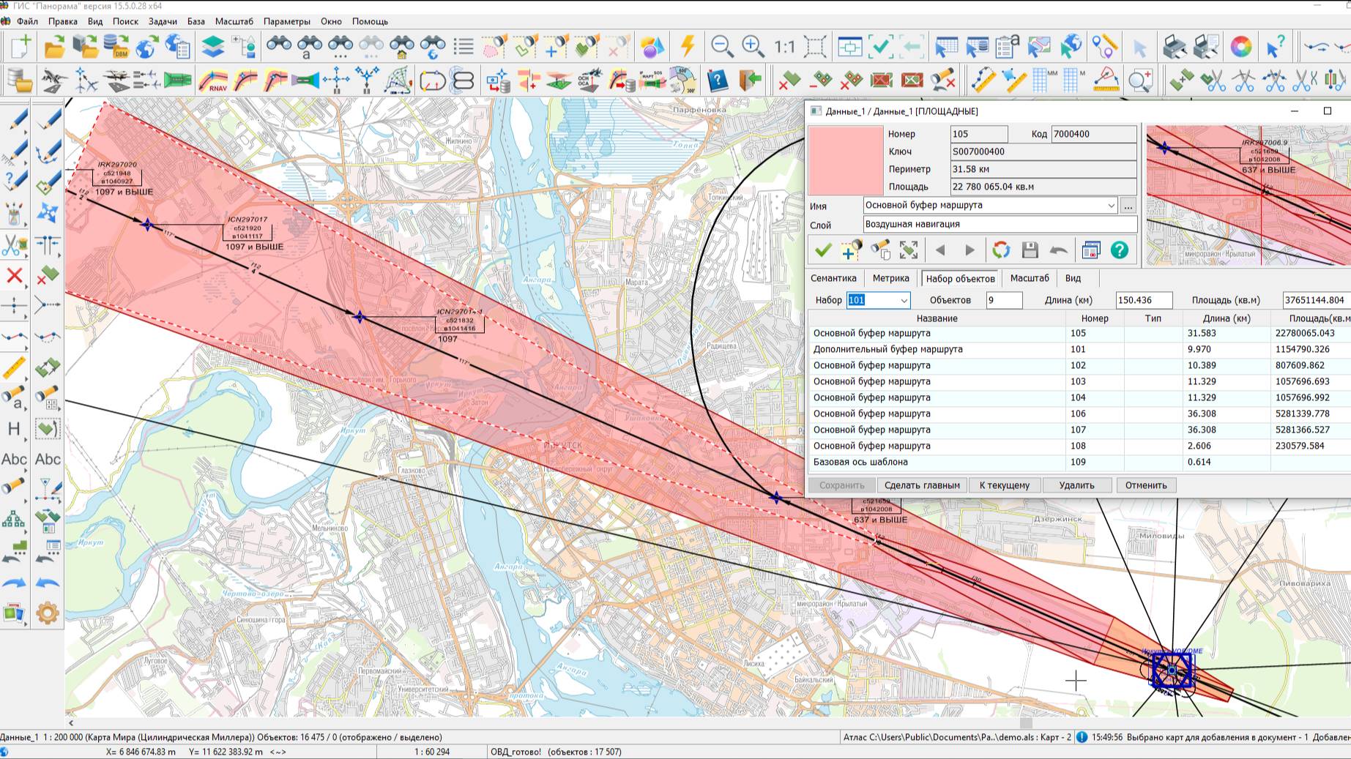This screenshot has height=759, width=1351.
Task: Click the 1:1 scale toolbar button
Action: coord(784,47)
